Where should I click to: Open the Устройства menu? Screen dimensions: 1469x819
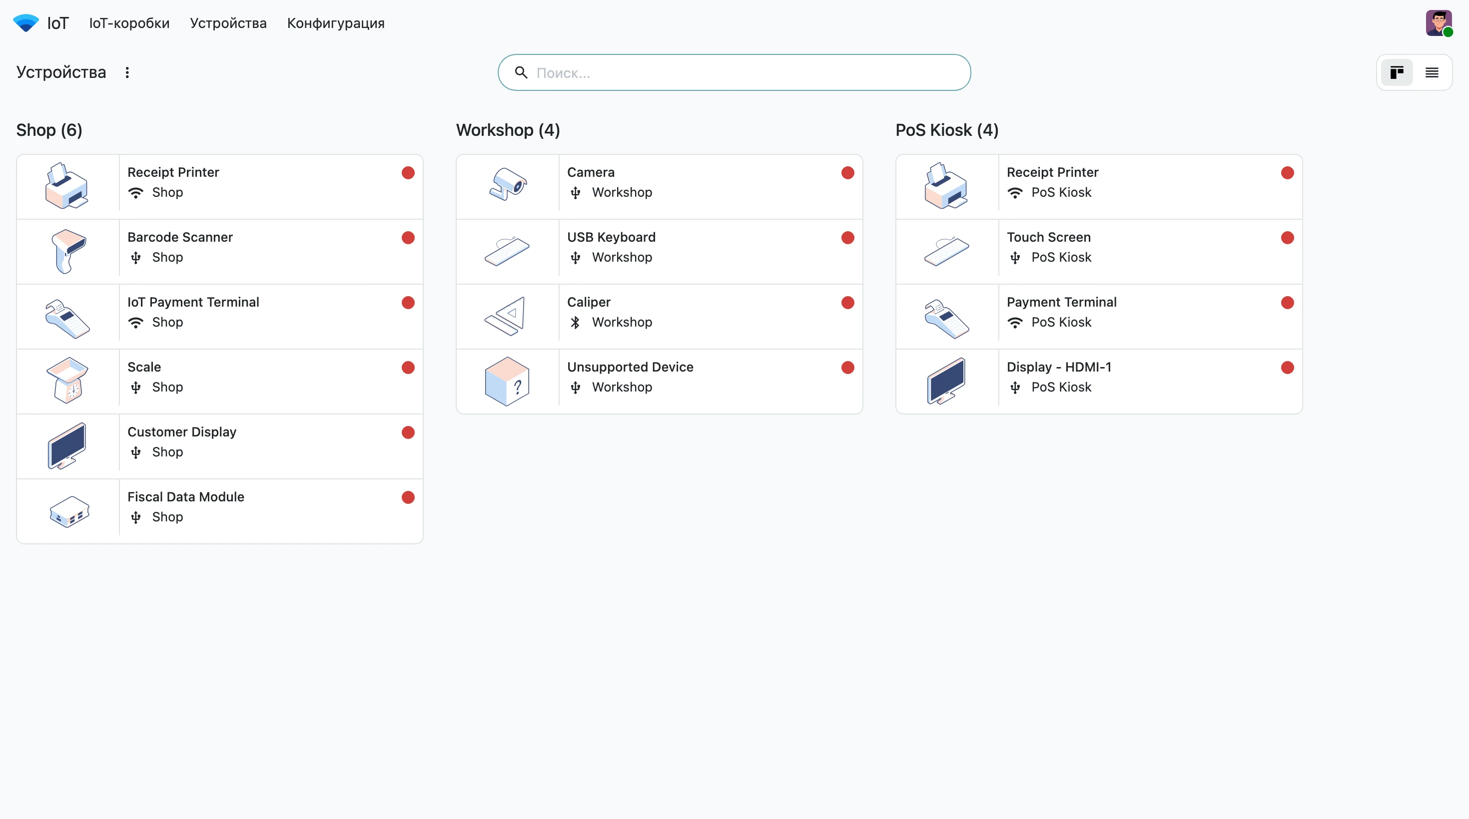pyautogui.click(x=228, y=23)
